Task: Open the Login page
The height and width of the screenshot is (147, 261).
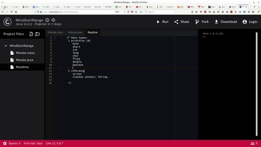Action: (x=250, y=22)
